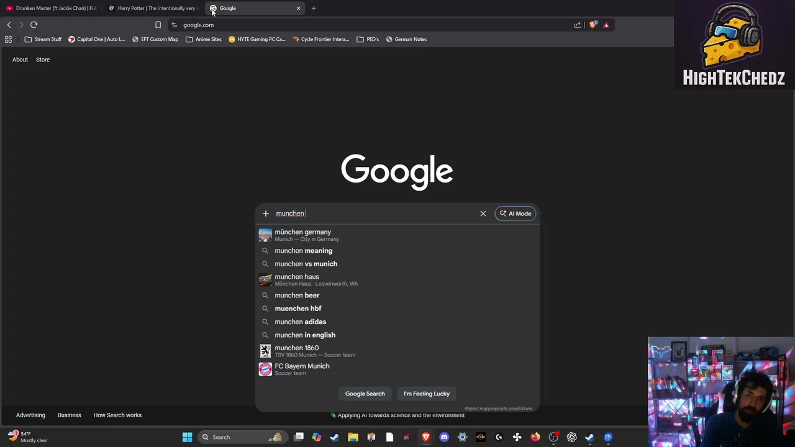The width and height of the screenshot is (795, 447).
Task: Click the google.com address bar
Action: (373, 25)
